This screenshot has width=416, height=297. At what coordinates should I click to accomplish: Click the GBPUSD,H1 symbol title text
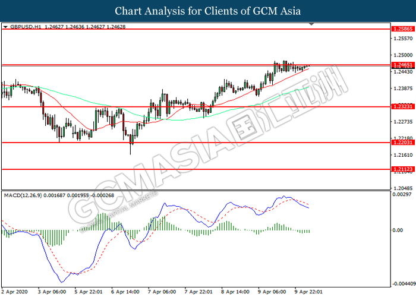pos(26,27)
